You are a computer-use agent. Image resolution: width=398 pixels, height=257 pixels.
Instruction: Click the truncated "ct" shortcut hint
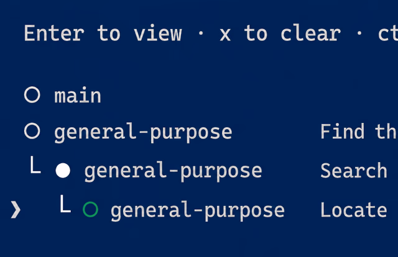[388, 33]
